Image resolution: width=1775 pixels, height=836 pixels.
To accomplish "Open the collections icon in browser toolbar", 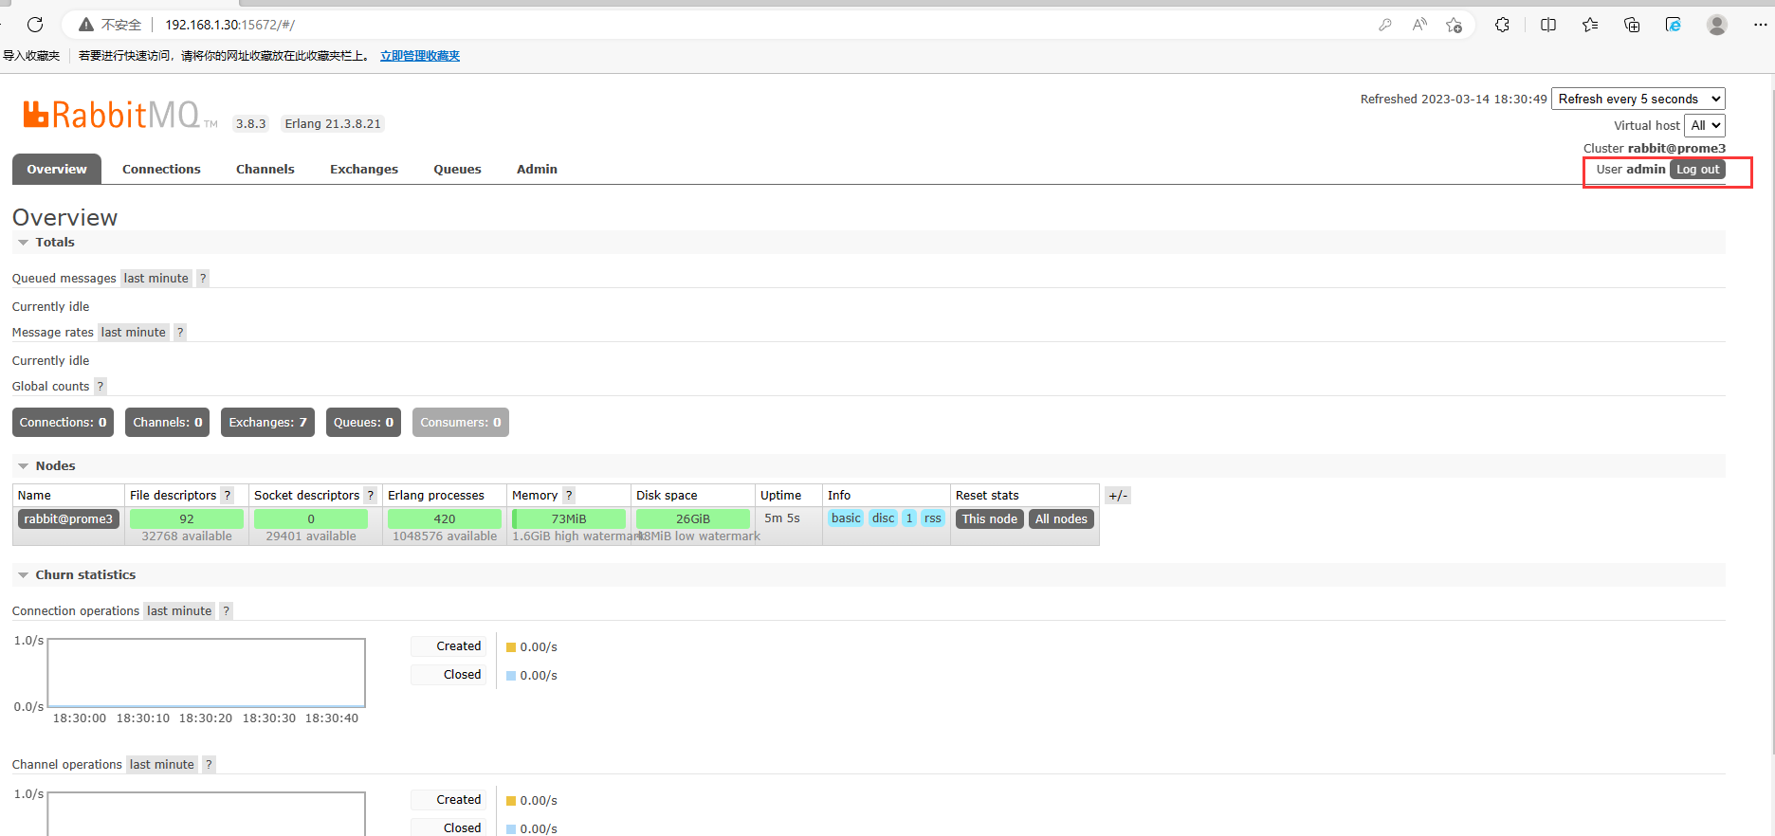I will (1632, 25).
